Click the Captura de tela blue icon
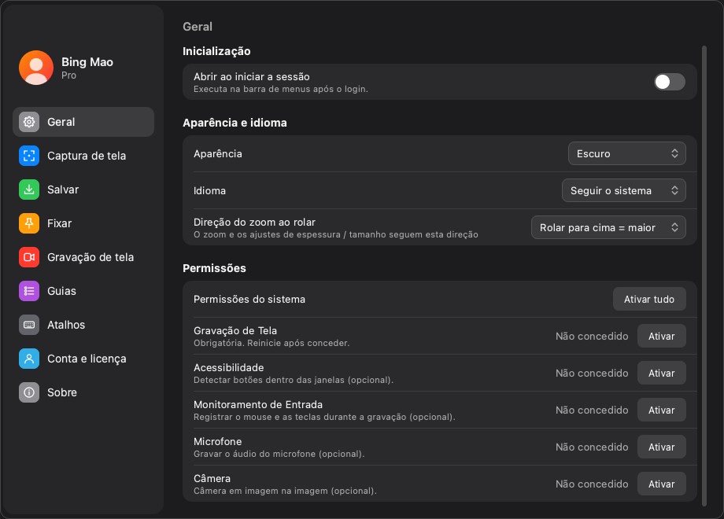Image resolution: width=724 pixels, height=519 pixels. 29,156
